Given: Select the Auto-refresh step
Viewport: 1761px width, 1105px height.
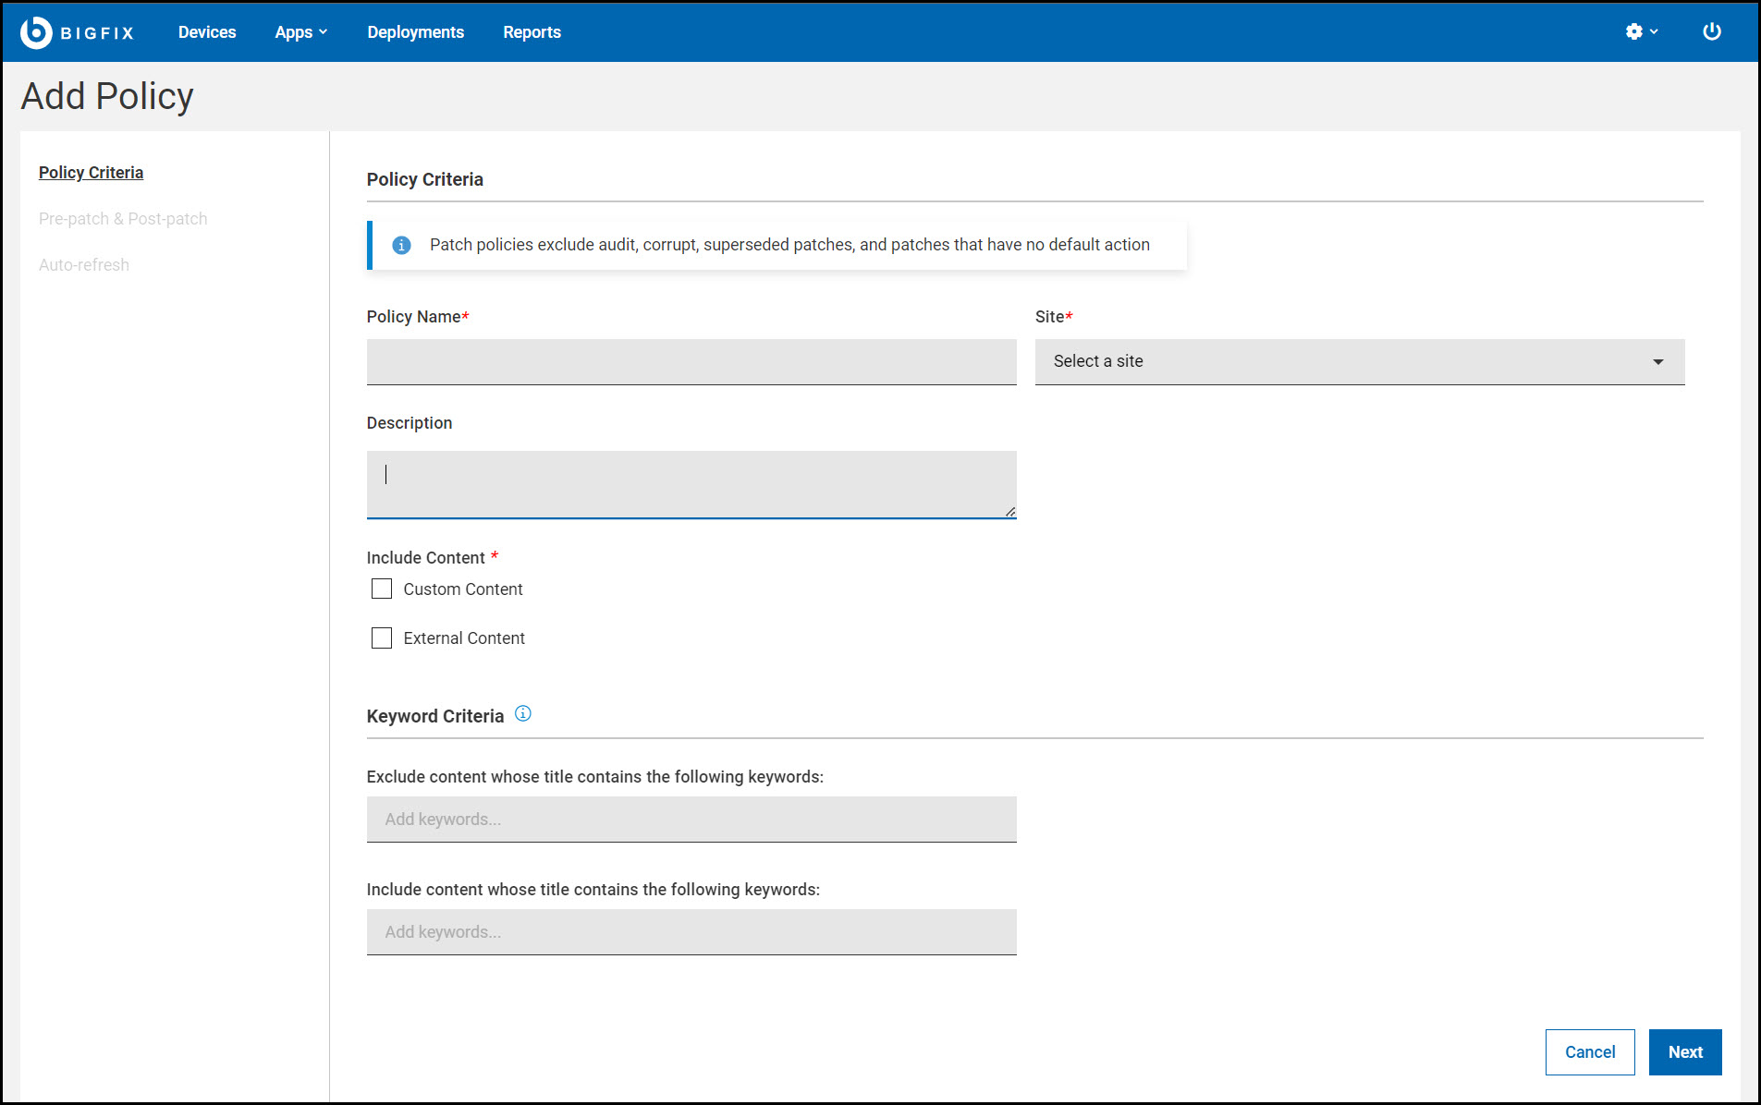Looking at the screenshot, I should [84, 265].
